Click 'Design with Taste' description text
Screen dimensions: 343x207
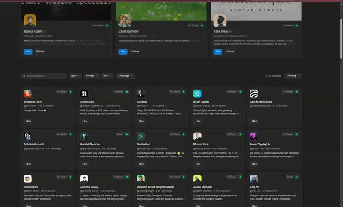[35, 111]
